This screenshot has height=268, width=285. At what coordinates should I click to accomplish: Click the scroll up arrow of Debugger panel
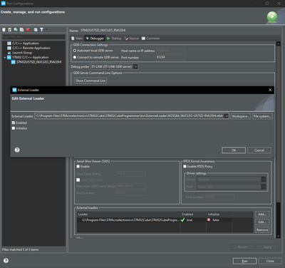coord(279,43)
